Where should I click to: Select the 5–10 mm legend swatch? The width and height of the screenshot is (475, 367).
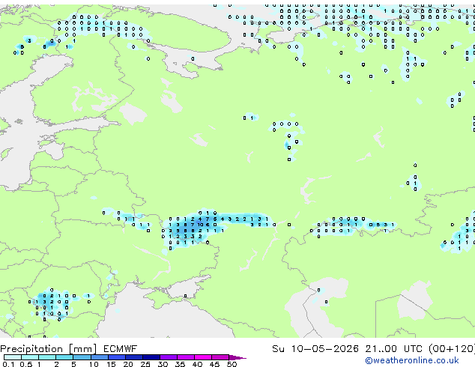(82, 357)
